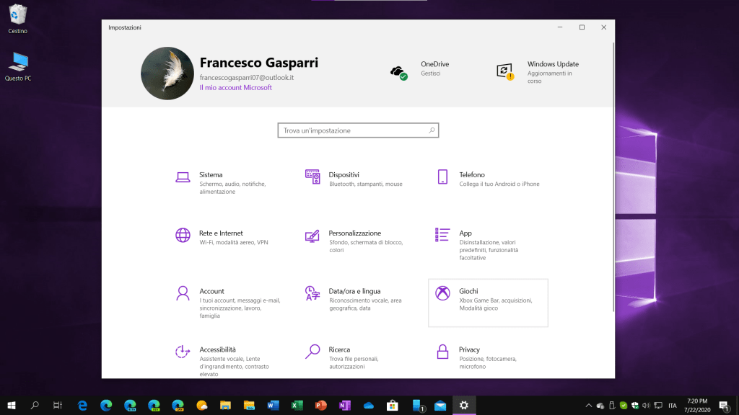Open Word from the taskbar
739x415 pixels.
coord(273,406)
